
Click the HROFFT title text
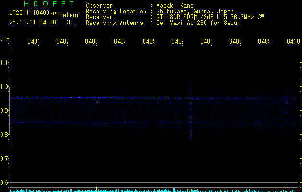click(x=44, y=4)
